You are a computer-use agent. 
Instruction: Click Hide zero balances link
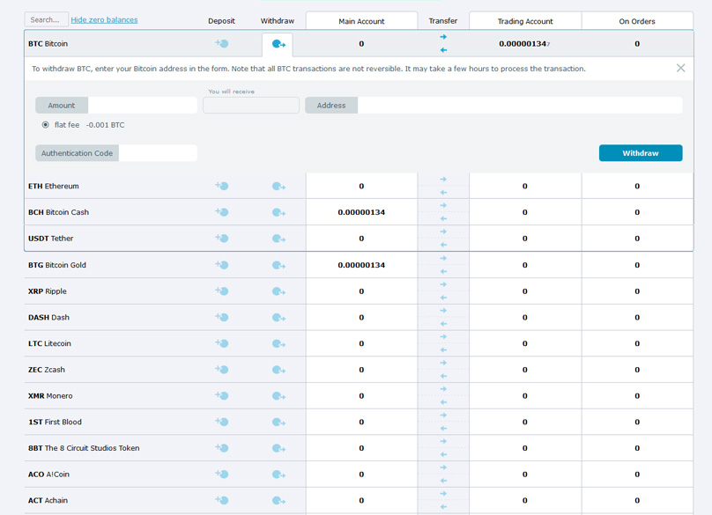(x=104, y=19)
